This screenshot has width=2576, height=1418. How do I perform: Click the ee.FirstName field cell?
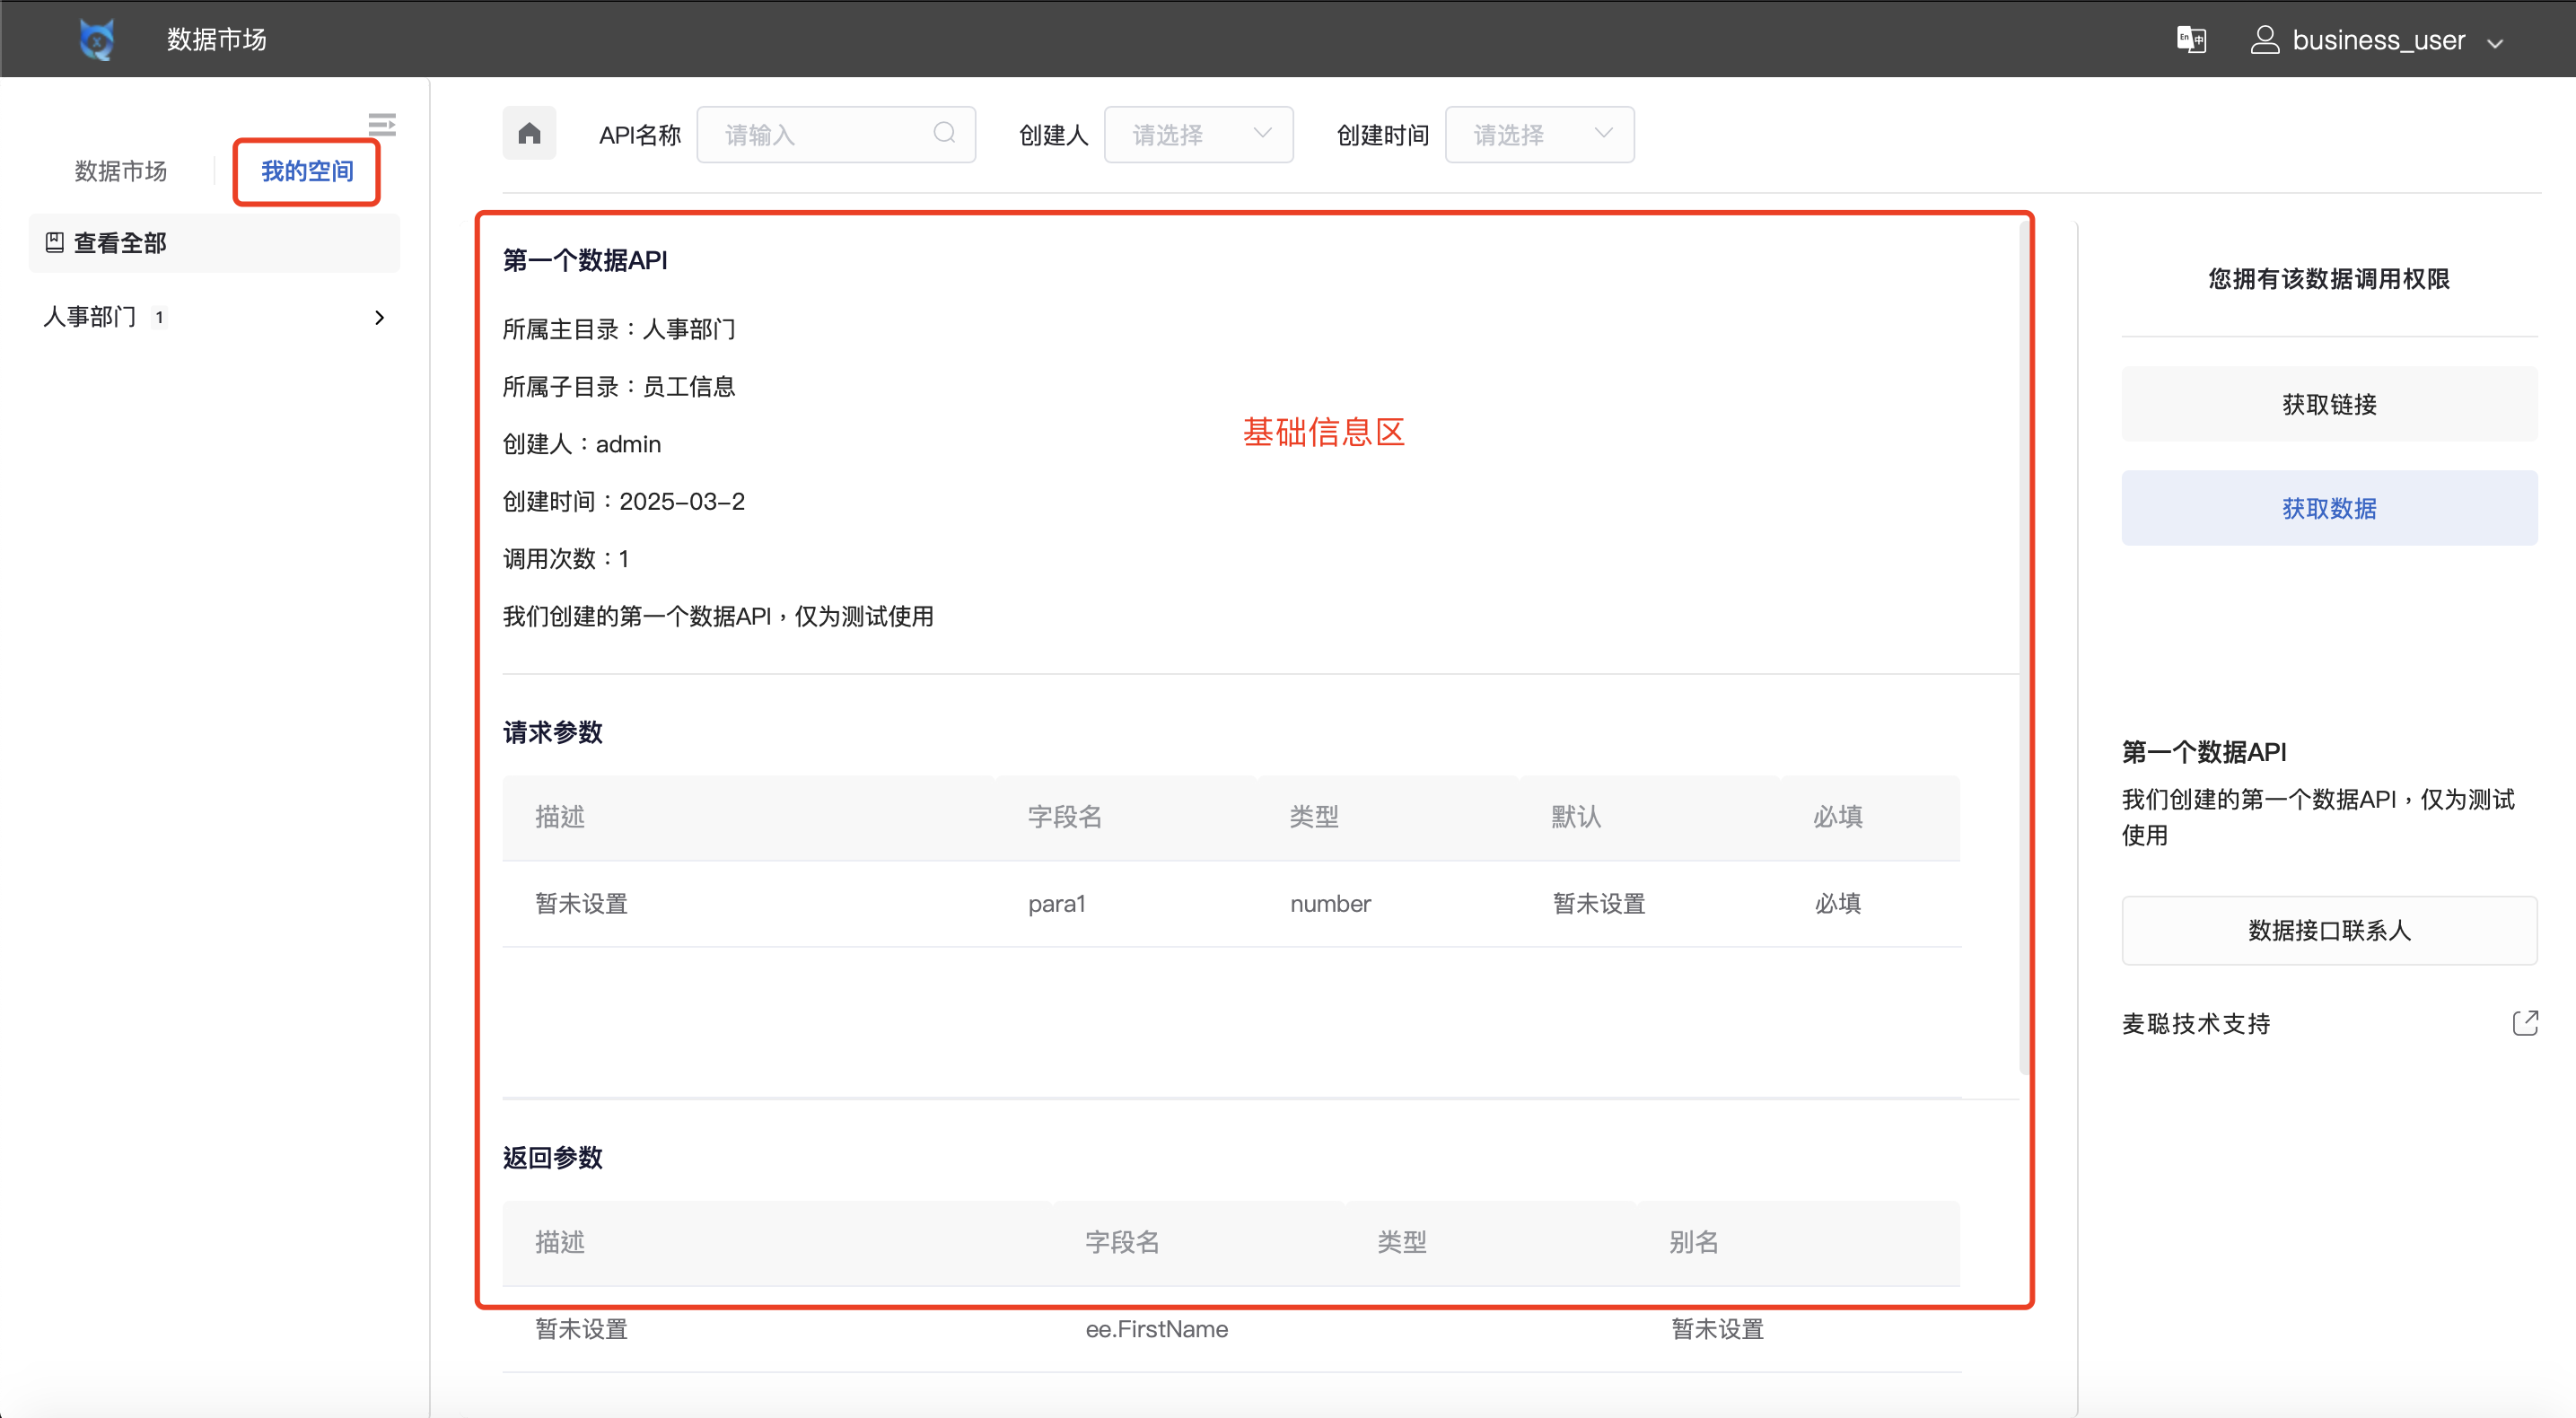(1156, 1328)
